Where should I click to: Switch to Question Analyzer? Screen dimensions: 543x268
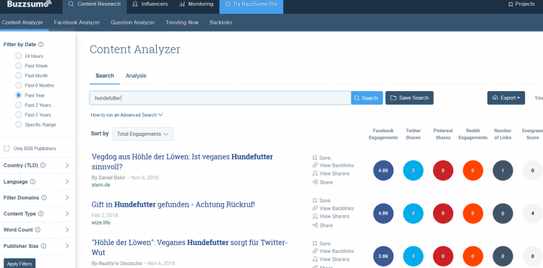click(132, 22)
